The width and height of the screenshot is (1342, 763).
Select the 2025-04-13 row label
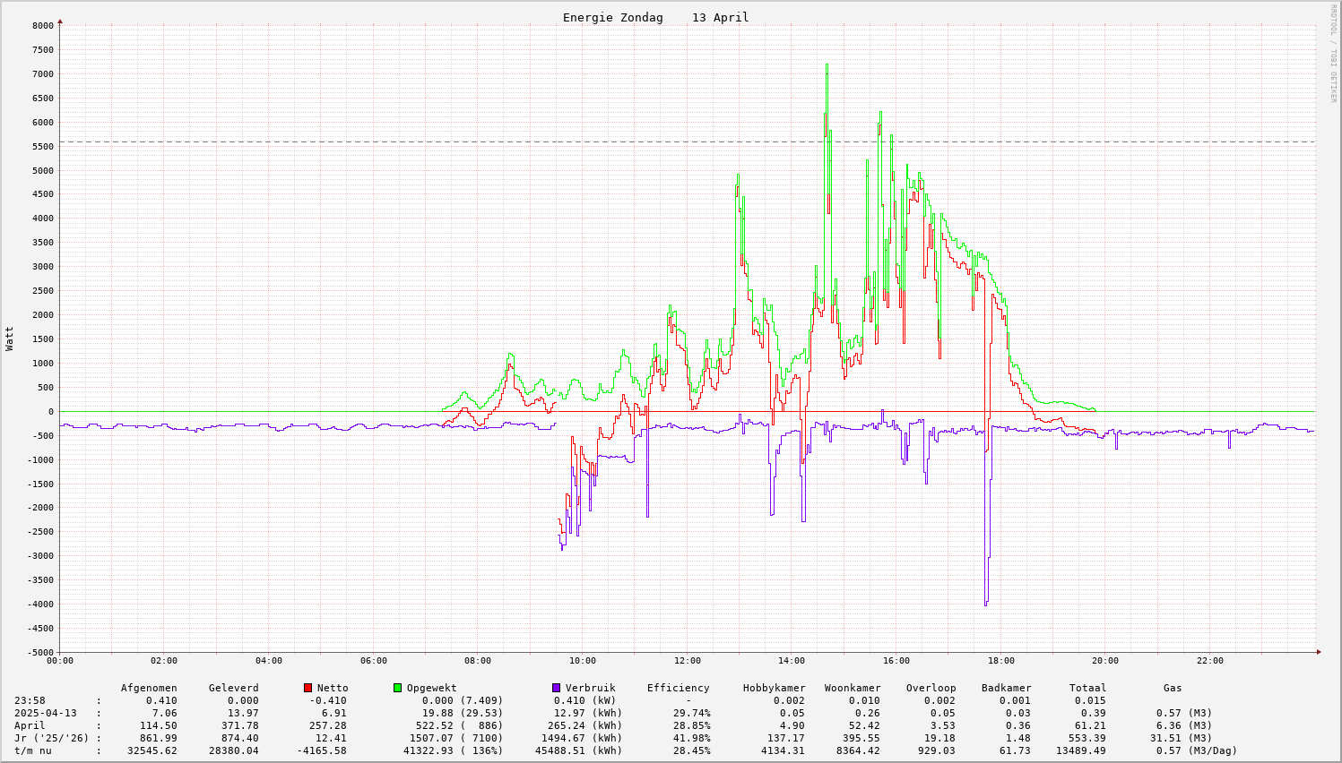(45, 713)
